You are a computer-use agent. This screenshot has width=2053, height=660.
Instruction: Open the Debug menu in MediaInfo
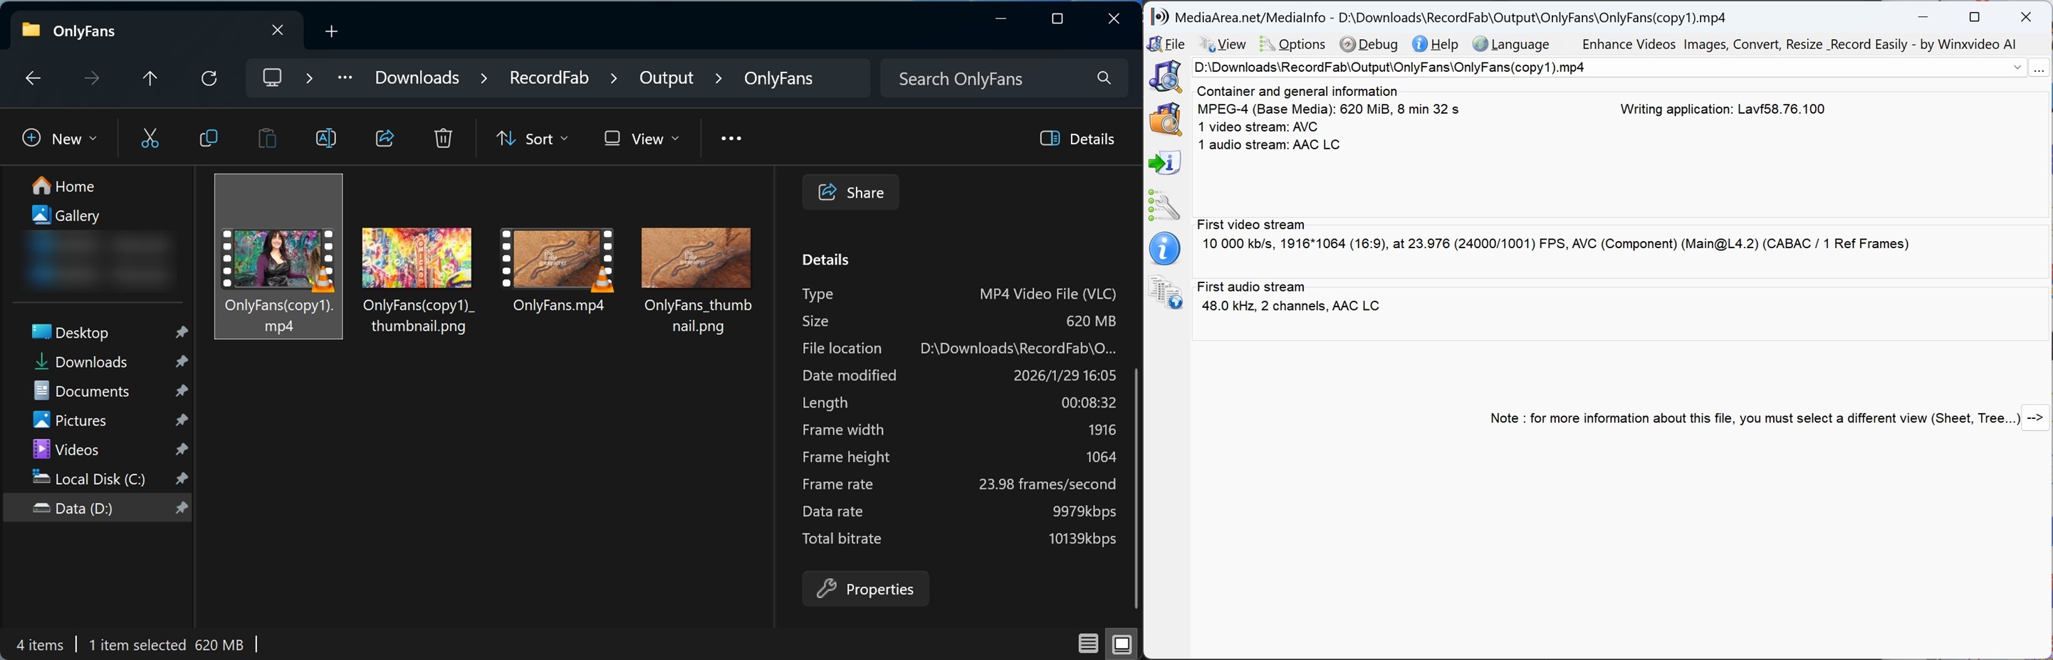click(1369, 45)
